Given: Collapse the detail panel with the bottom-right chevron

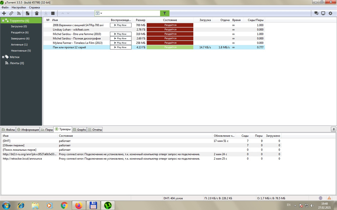Looking at the screenshot, I should [x=333, y=129].
